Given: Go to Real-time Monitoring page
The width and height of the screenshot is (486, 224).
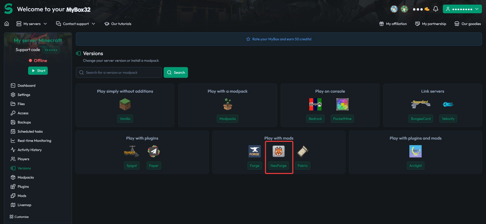Looking at the screenshot, I should tap(34, 141).
